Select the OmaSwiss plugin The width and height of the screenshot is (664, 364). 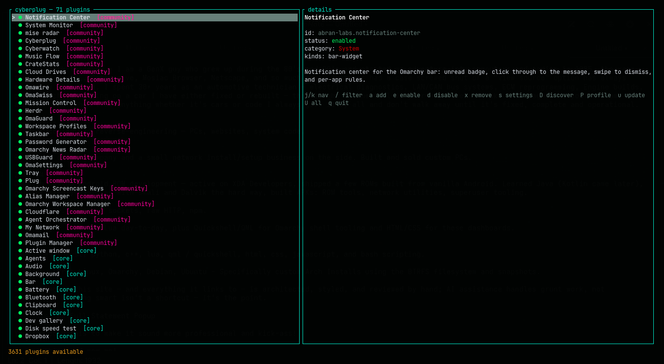[x=155, y=95]
